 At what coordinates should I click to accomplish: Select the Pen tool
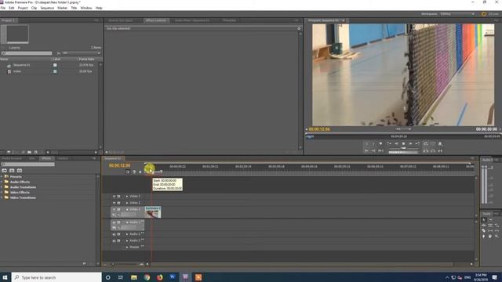click(484, 237)
